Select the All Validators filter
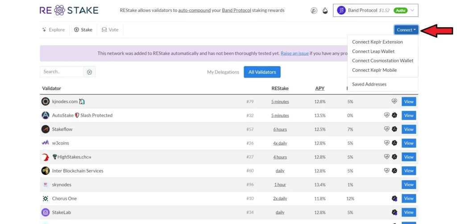The image size is (457, 224). [262, 72]
